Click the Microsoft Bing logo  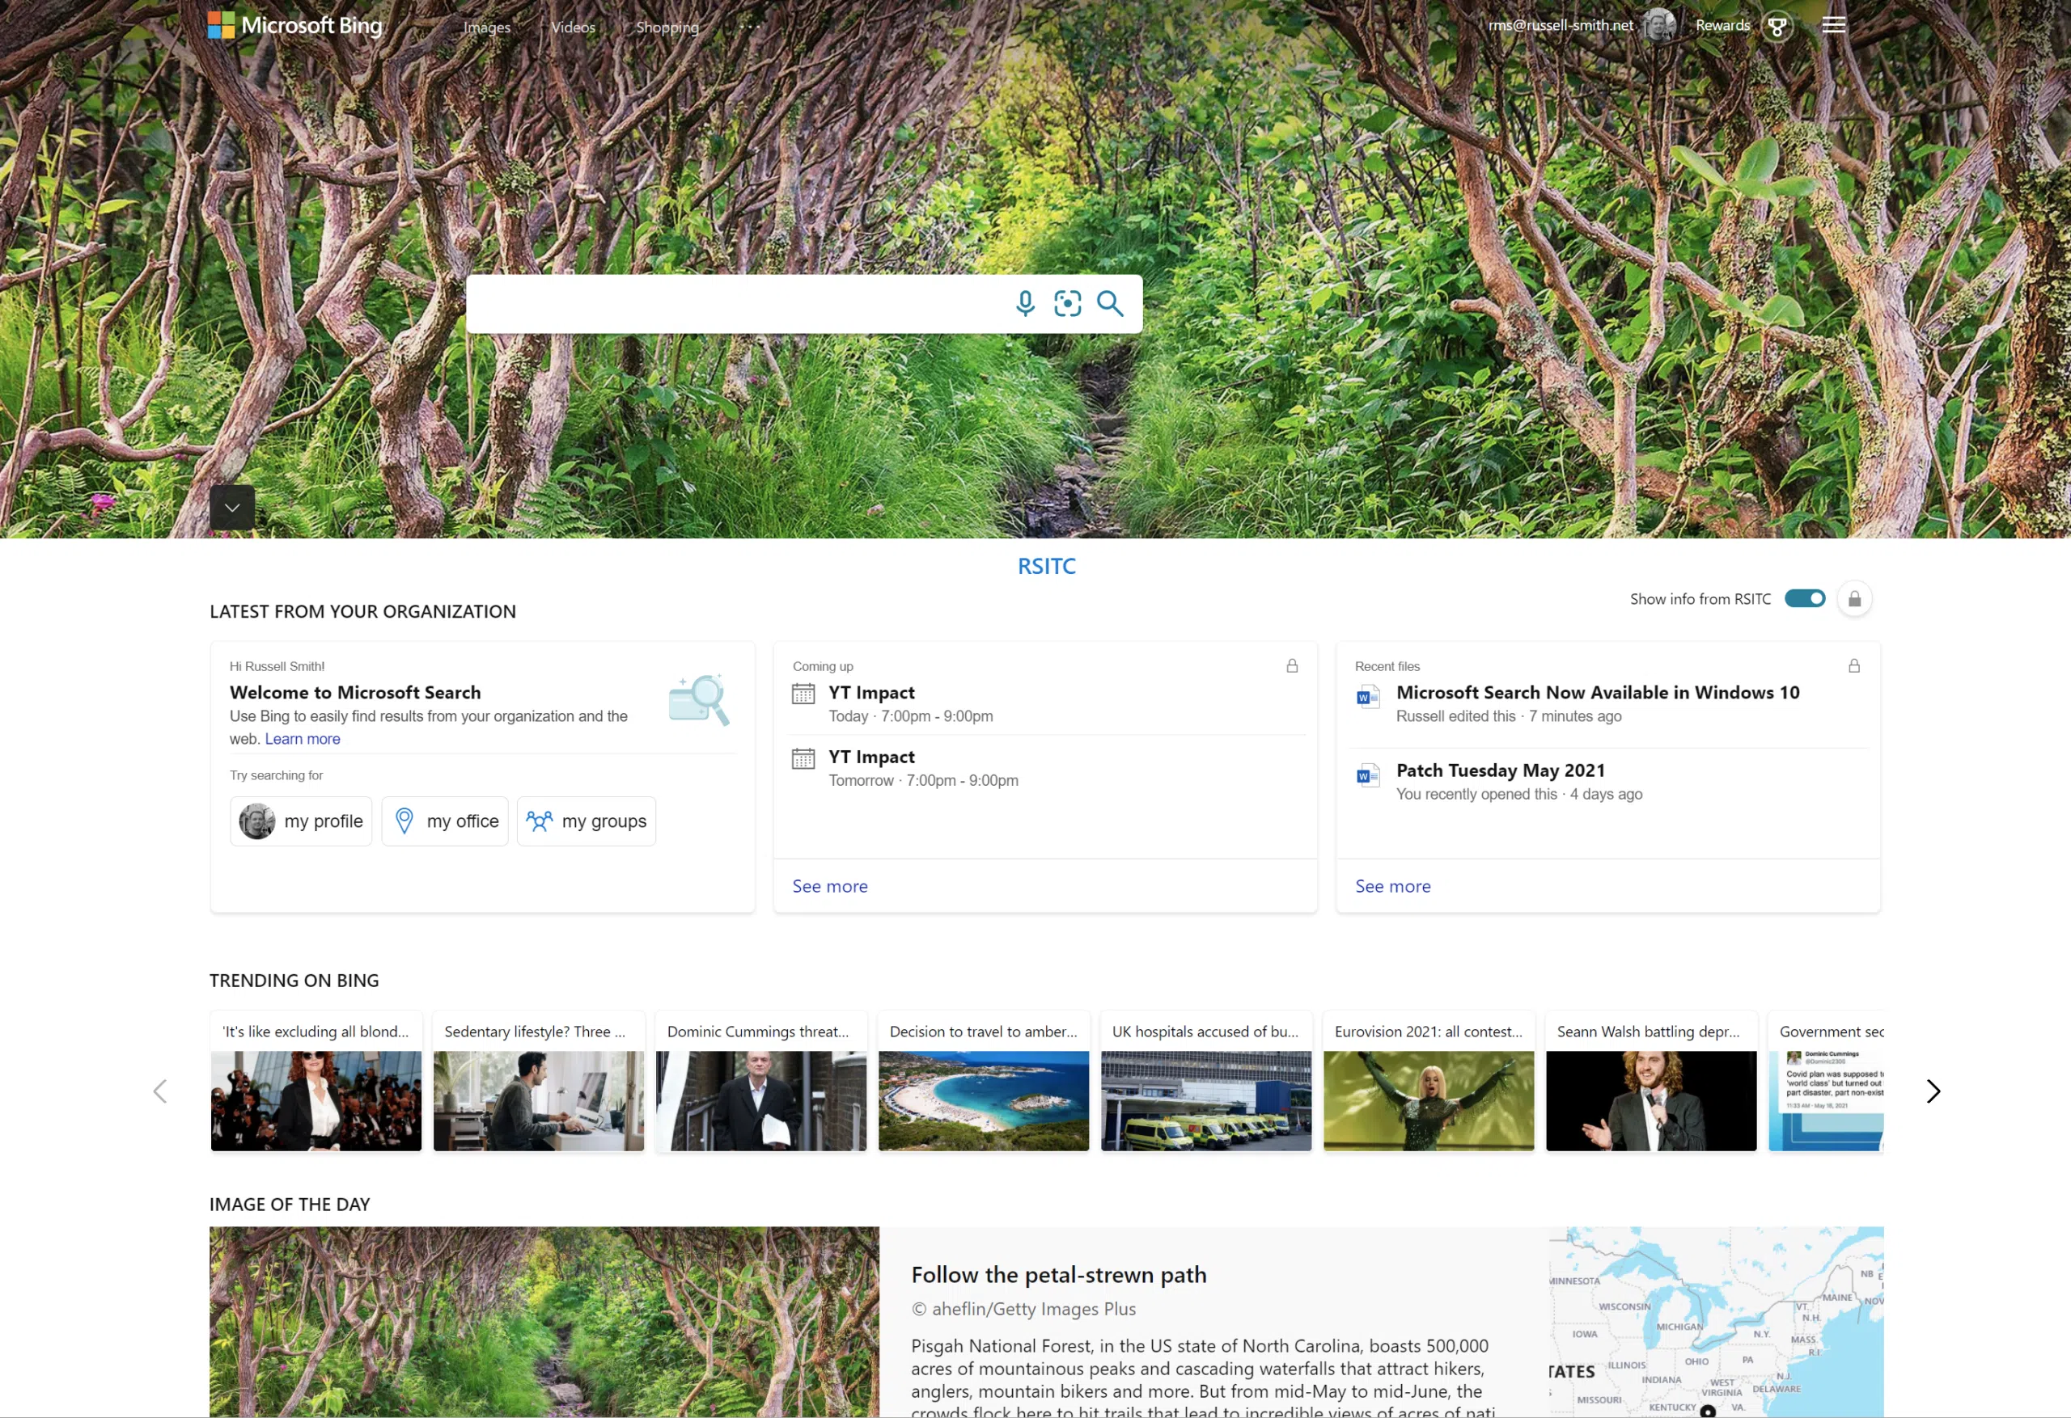295,25
